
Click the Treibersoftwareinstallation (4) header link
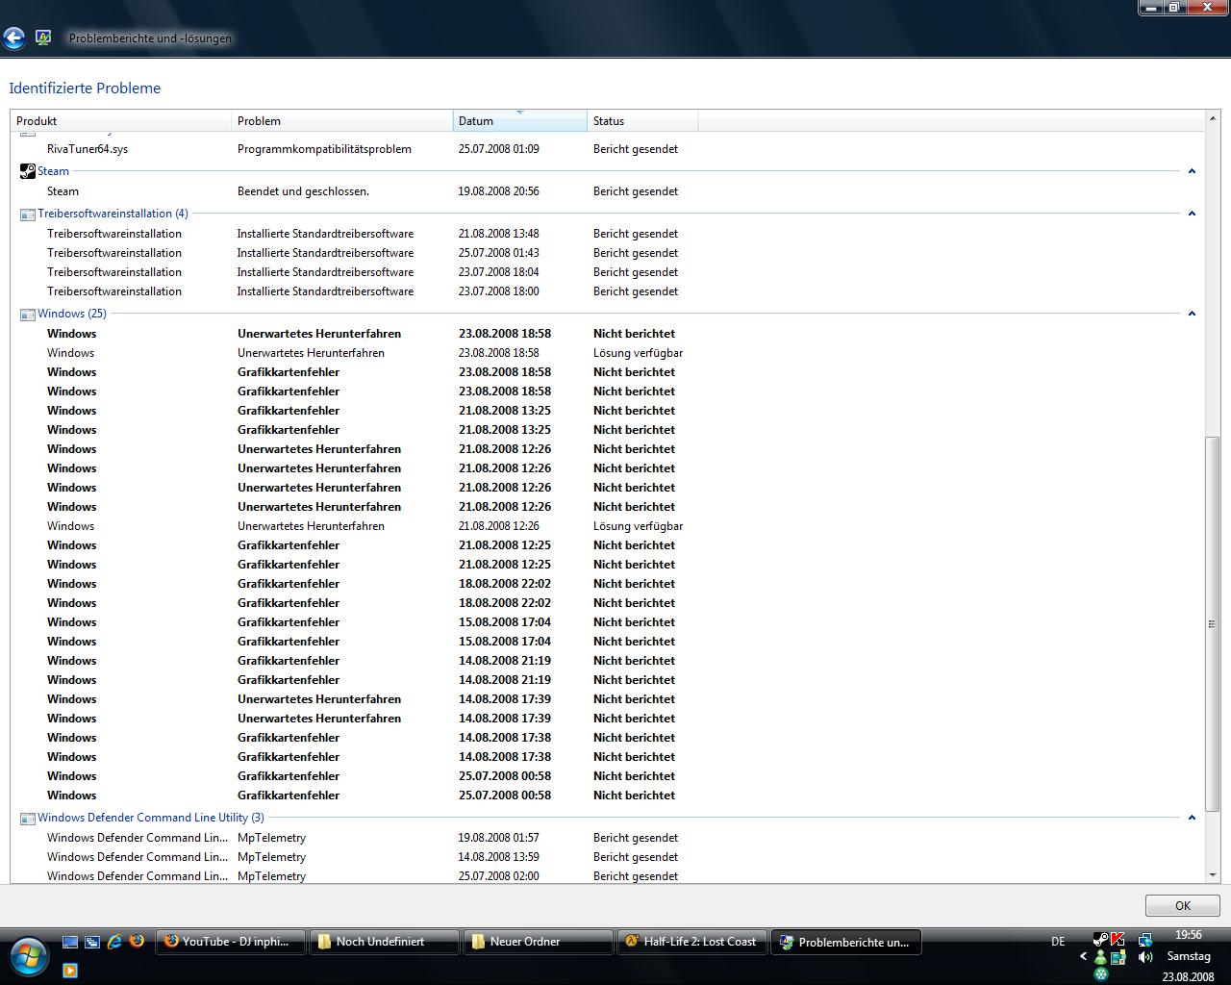point(113,214)
